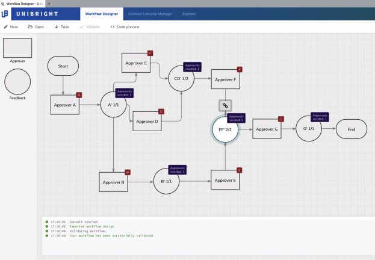Click the 'Console started' log line
This screenshot has width=375, height=260.
click(x=84, y=221)
